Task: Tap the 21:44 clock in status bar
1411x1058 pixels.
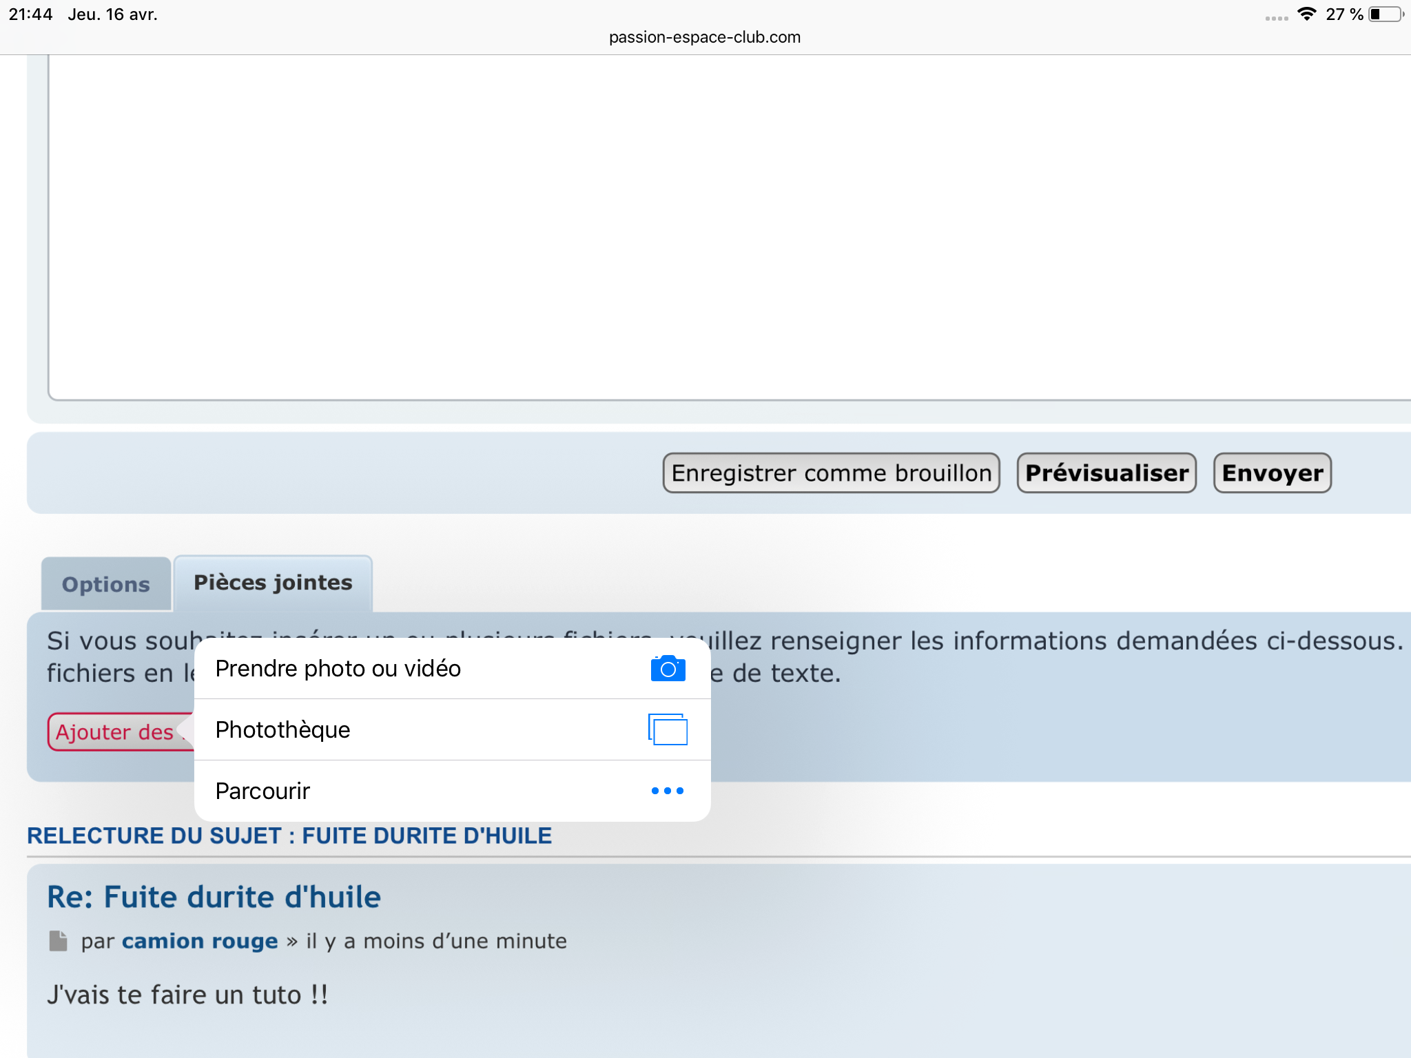Action: (30, 14)
